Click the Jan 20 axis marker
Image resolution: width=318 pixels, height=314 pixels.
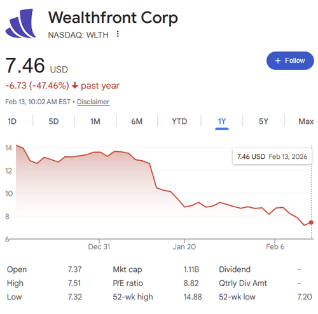click(x=184, y=247)
